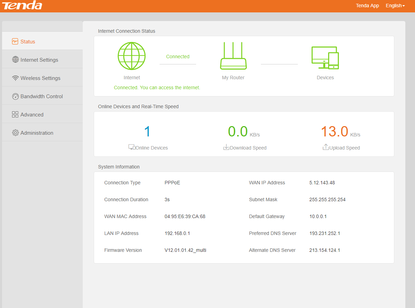Click the My Router icon
Viewport: 415px width, 308px height.
[233, 56]
